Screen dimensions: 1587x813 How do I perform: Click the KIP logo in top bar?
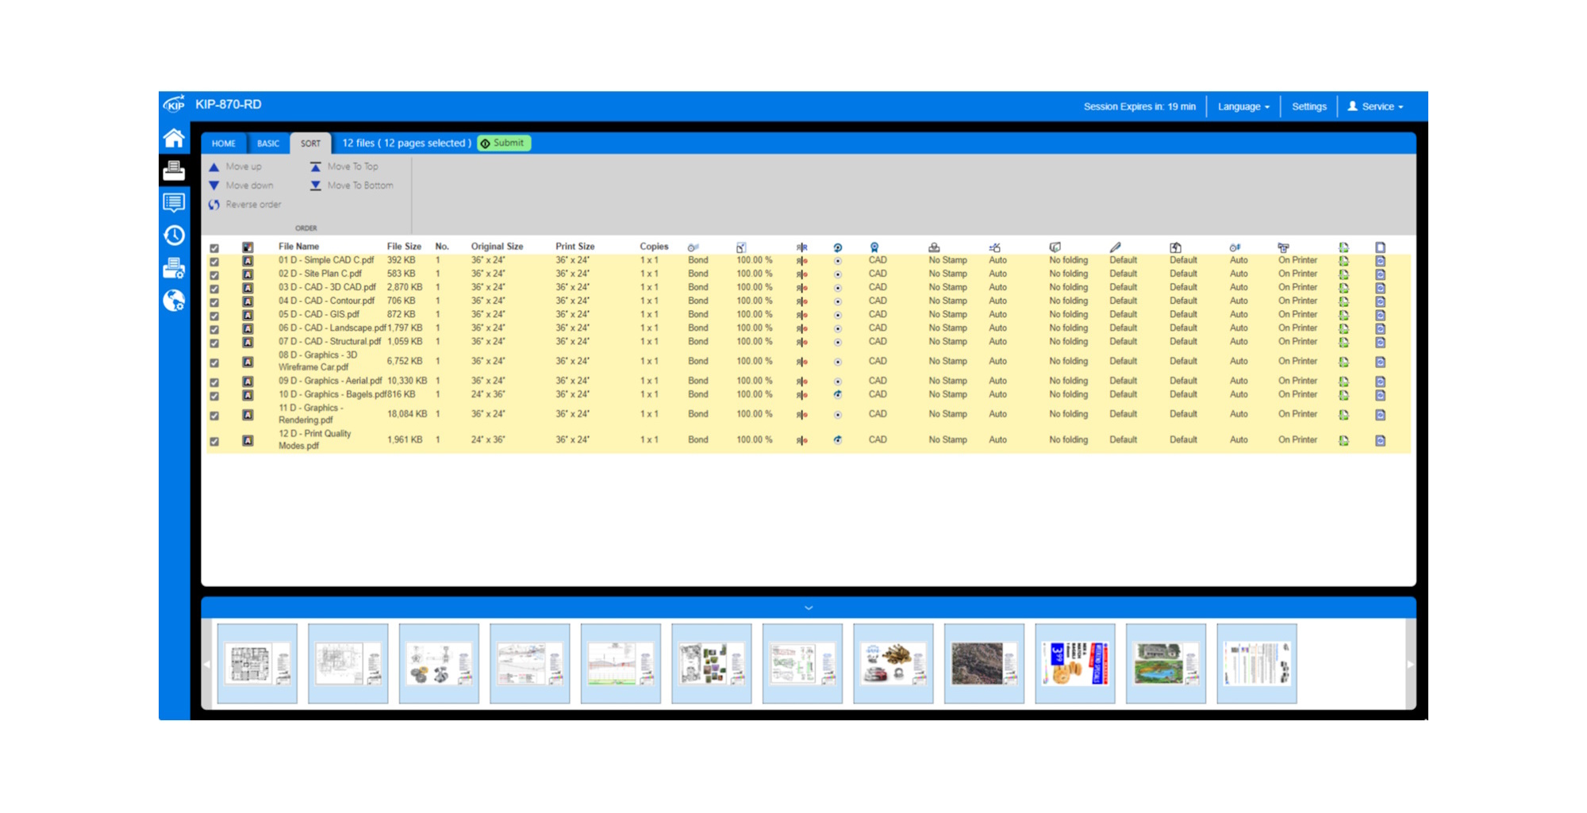pos(175,105)
